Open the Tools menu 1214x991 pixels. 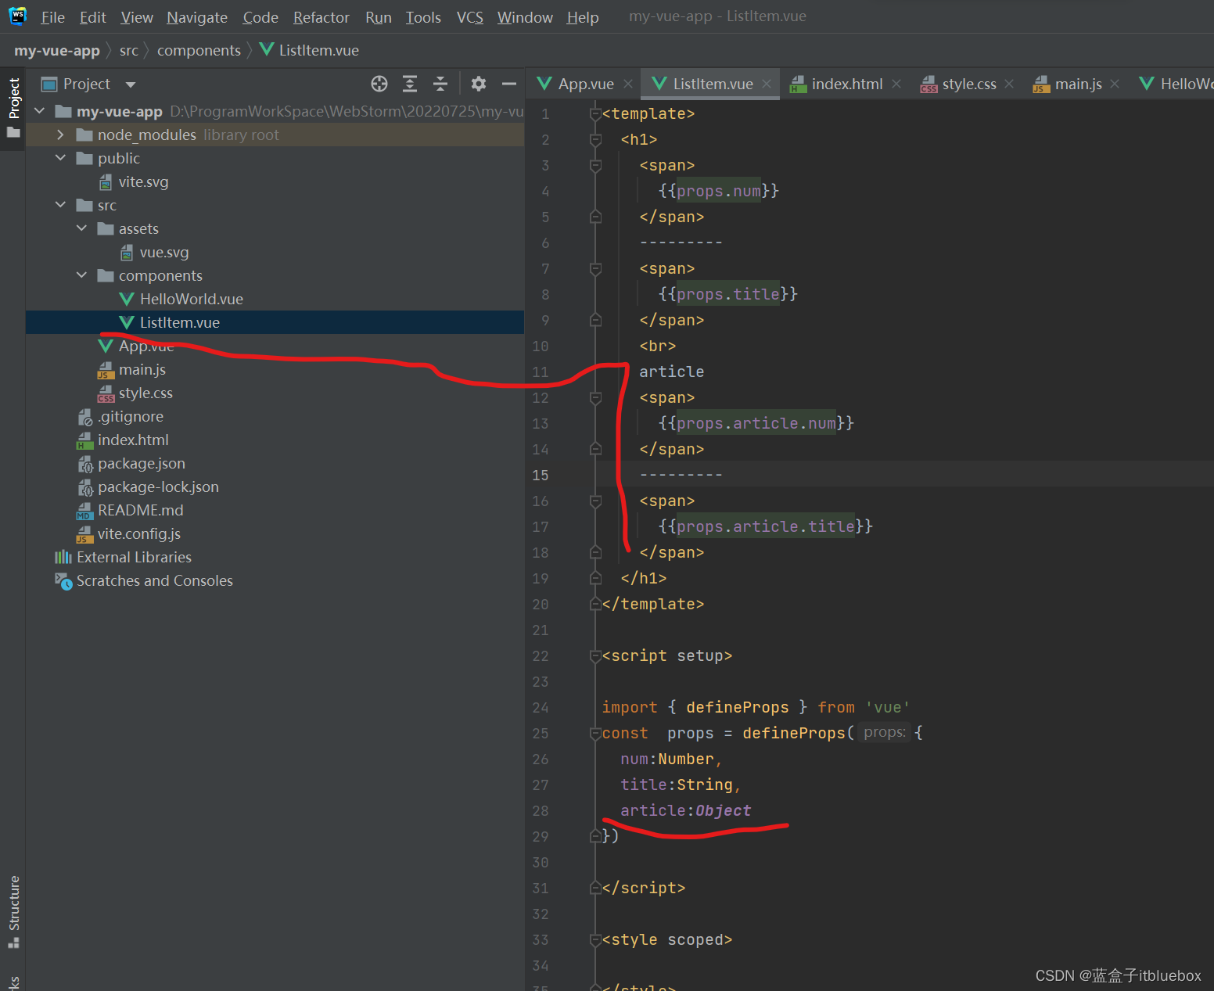point(423,17)
